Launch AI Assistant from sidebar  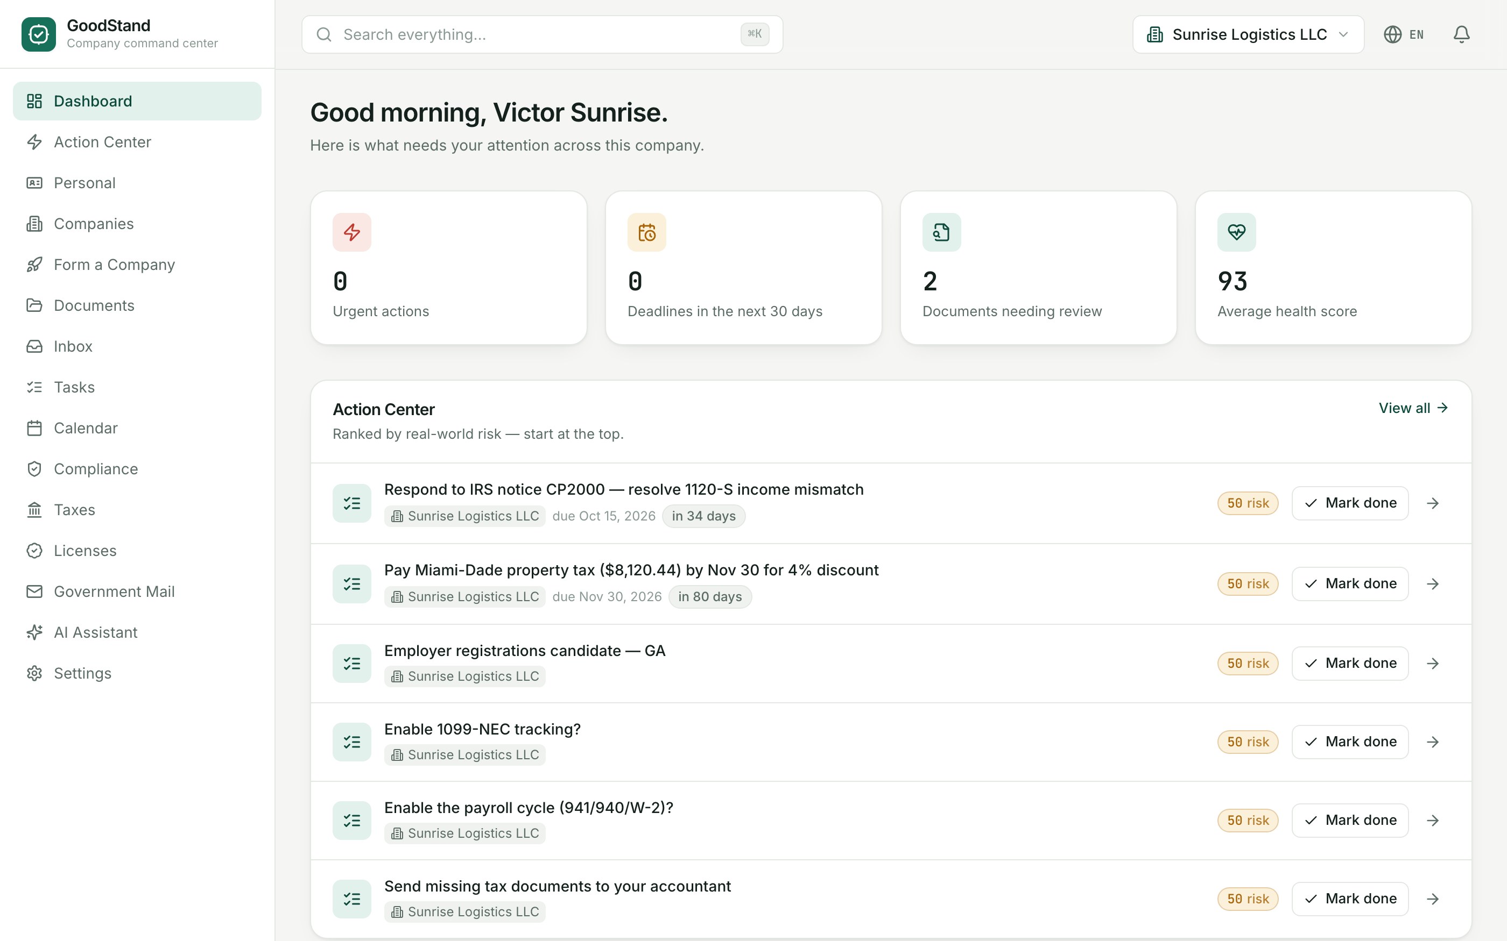tap(137, 632)
